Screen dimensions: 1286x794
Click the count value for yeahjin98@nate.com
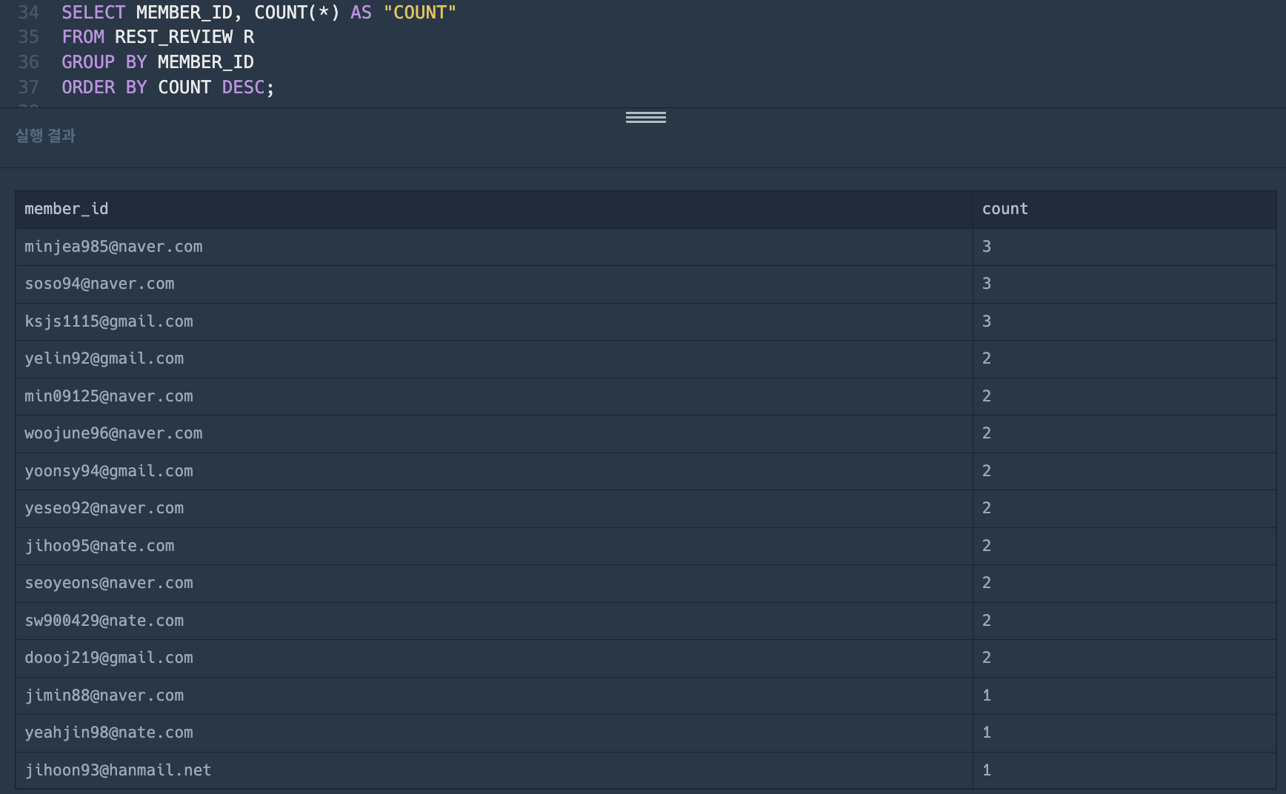(986, 733)
